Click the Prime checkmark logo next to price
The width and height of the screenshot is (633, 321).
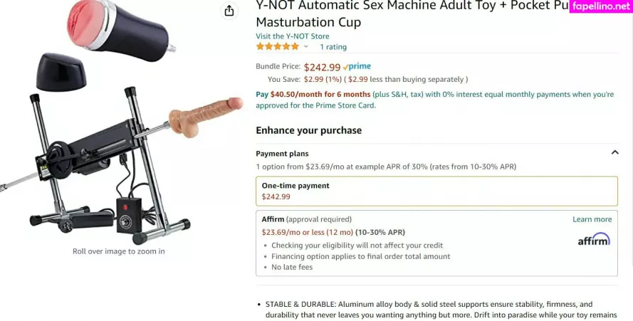click(x=357, y=67)
